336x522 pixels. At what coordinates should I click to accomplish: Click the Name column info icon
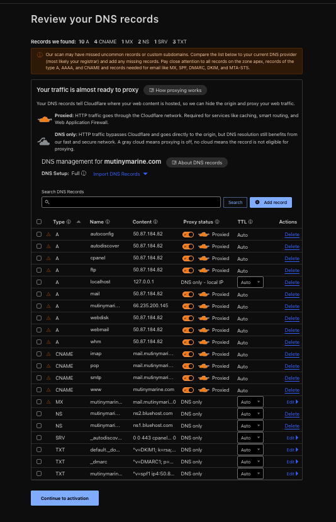tap(108, 222)
